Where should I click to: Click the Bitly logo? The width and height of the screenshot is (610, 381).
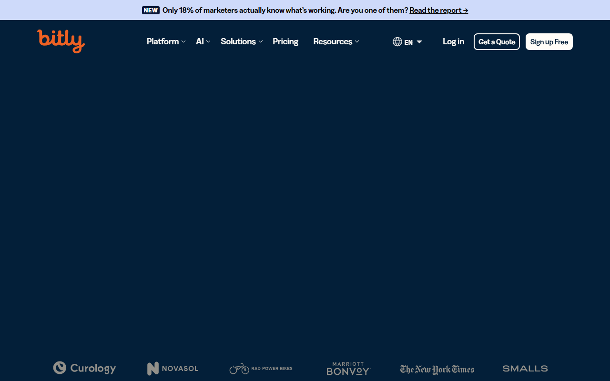(61, 41)
